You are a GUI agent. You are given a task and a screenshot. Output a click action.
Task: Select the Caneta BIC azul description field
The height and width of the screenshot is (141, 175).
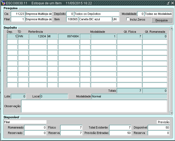tap(95, 19)
